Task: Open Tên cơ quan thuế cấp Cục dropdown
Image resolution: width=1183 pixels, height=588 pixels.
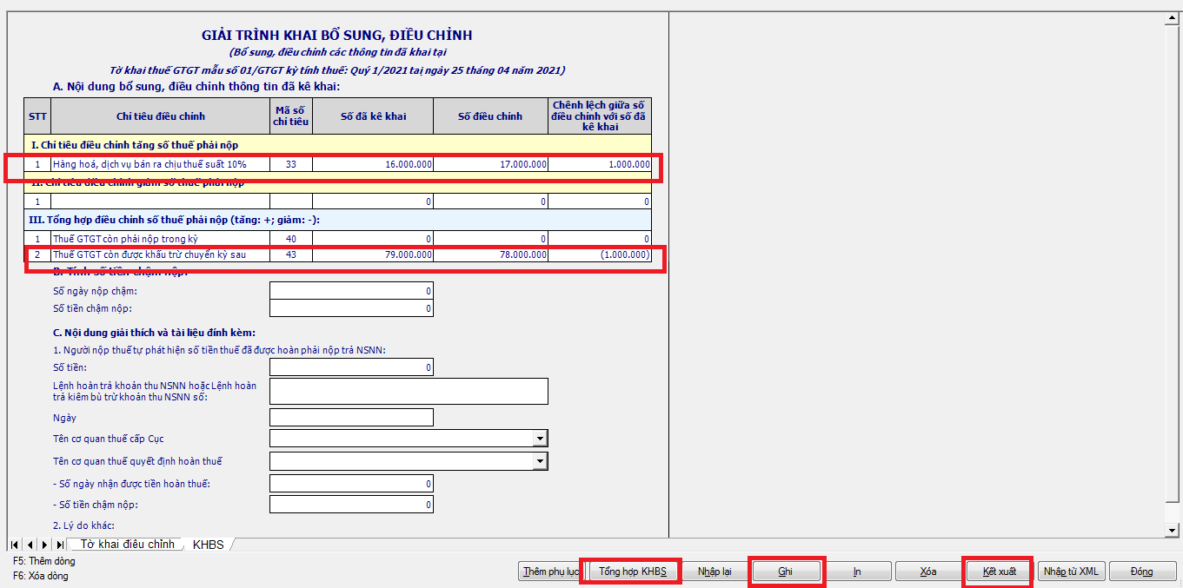Action: coord(540,439)
